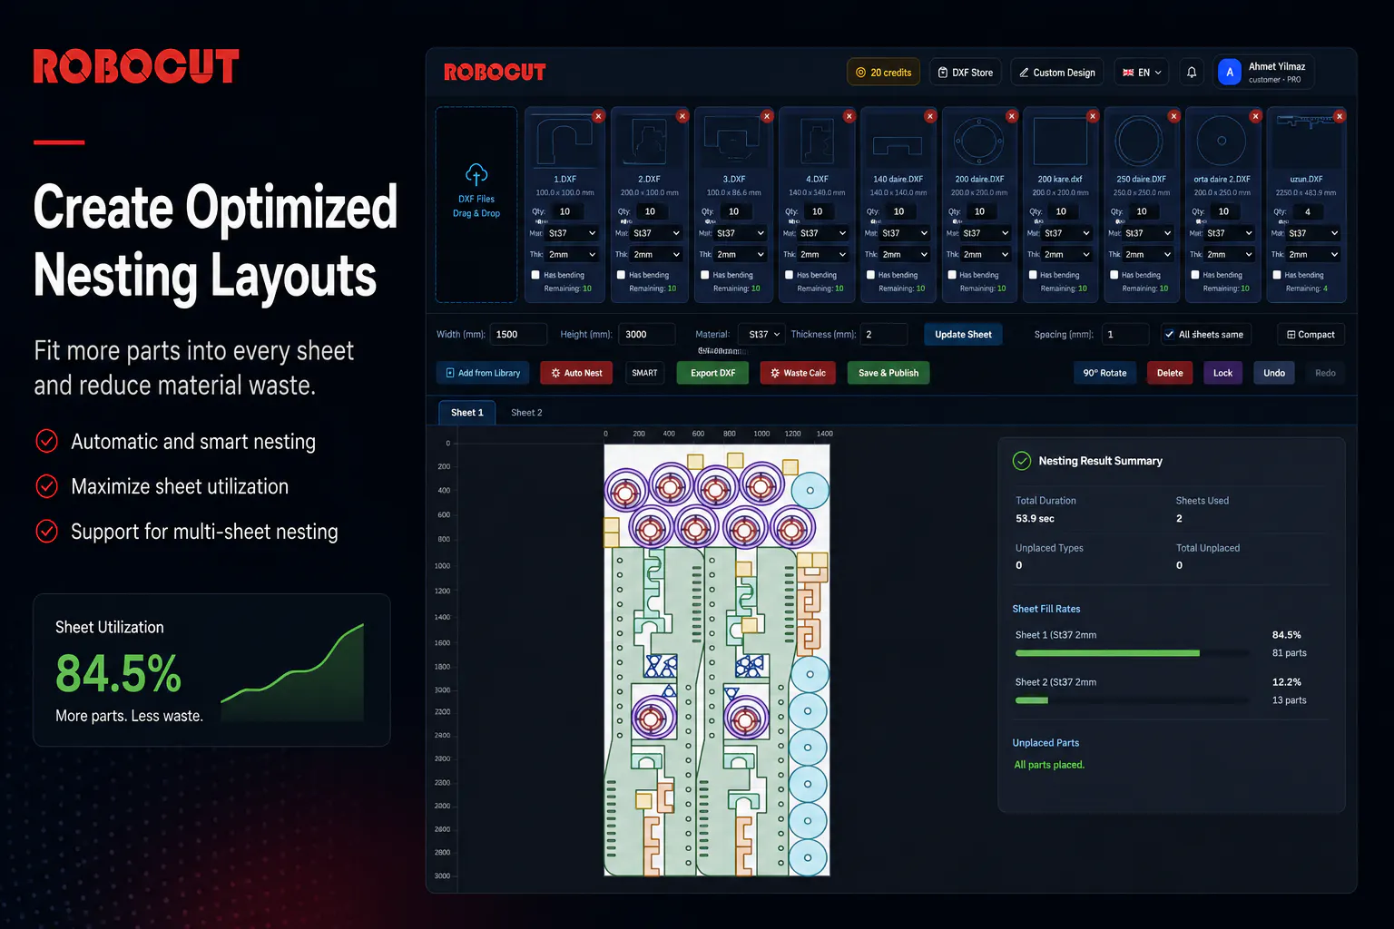Open the material dropdown on uzun.DXF

point(1313,233)
